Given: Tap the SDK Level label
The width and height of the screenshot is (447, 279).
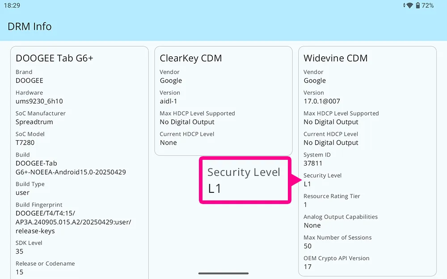Looking at the screenshot, I should tap(29, 243).
